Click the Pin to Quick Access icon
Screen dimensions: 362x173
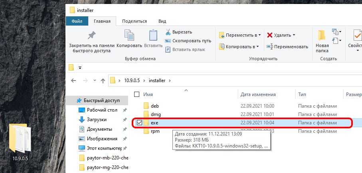(x=91, y=35)
